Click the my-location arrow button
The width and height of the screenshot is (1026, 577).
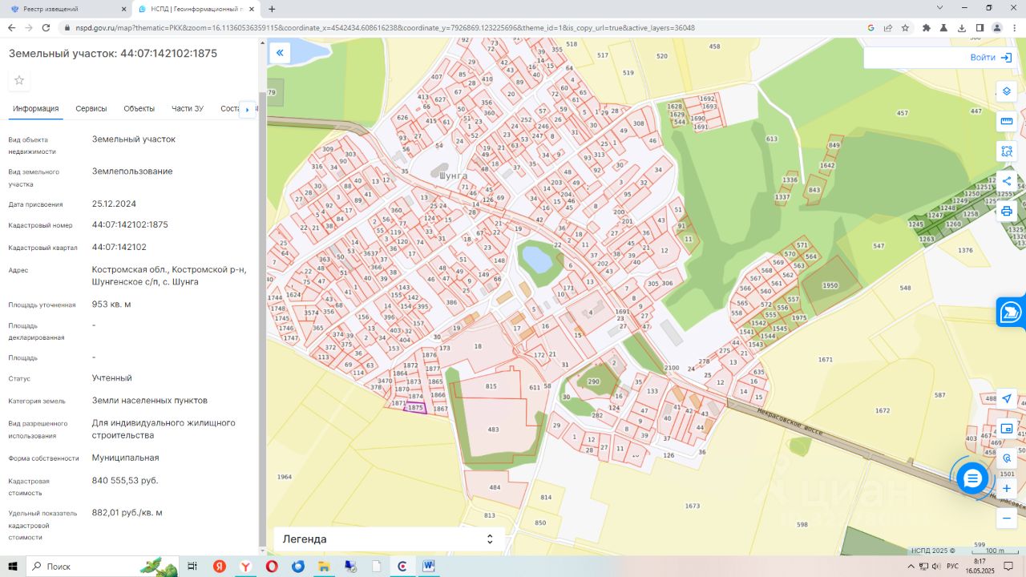(1007, 398)
